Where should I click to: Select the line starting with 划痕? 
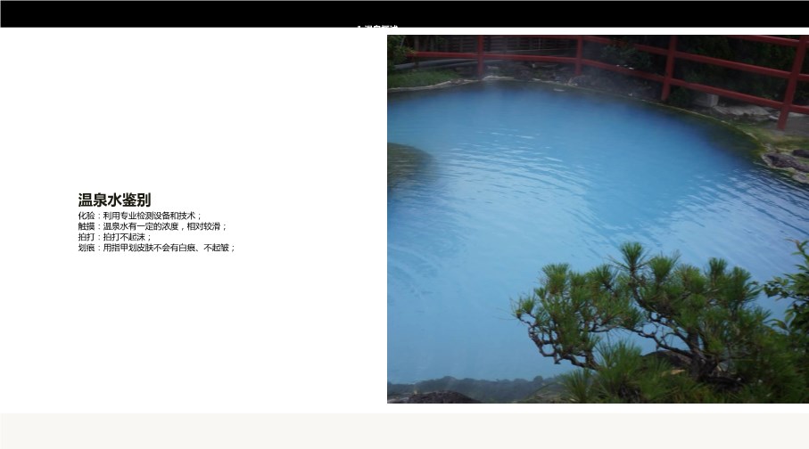(157, 248)
